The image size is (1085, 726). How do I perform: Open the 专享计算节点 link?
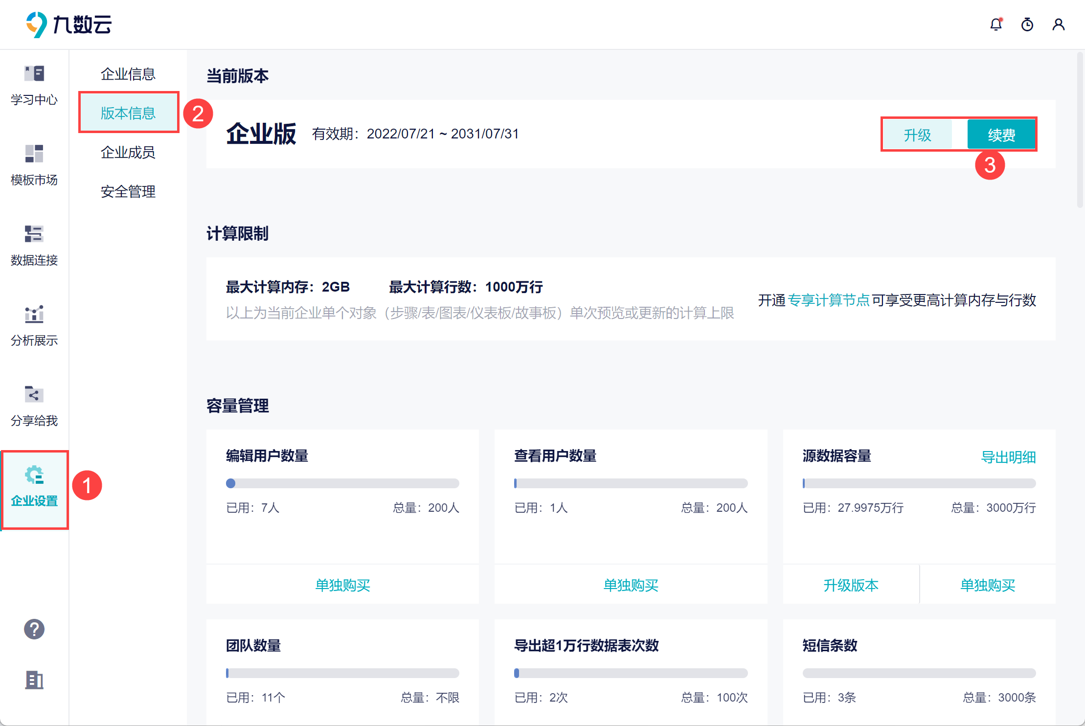(829, 300)
